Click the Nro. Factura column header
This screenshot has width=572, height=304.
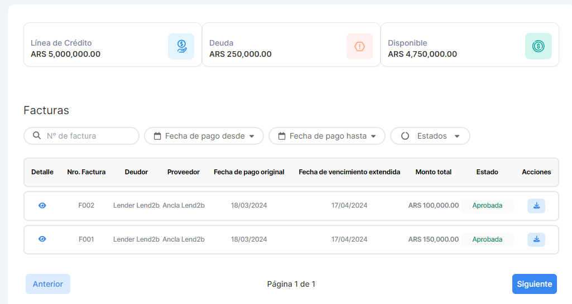pos(86,172)
